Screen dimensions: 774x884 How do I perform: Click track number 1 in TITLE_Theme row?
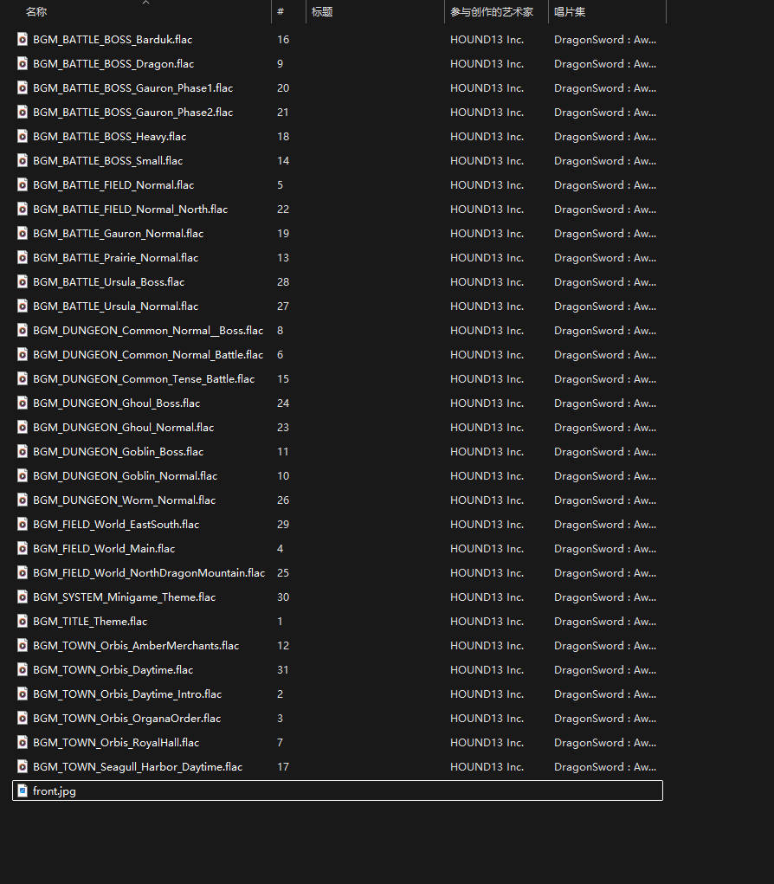tap(281, 622)
